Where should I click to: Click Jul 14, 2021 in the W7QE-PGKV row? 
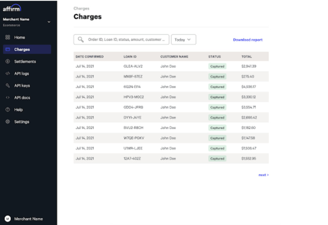85,138
